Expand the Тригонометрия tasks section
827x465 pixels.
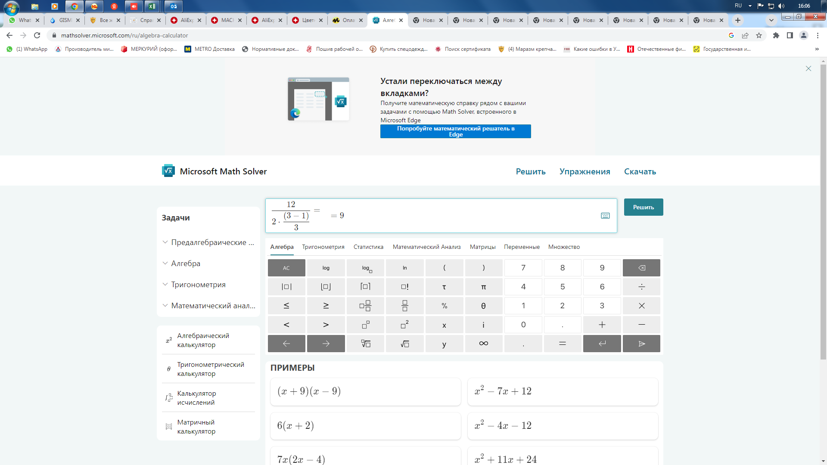pos(198,285)
